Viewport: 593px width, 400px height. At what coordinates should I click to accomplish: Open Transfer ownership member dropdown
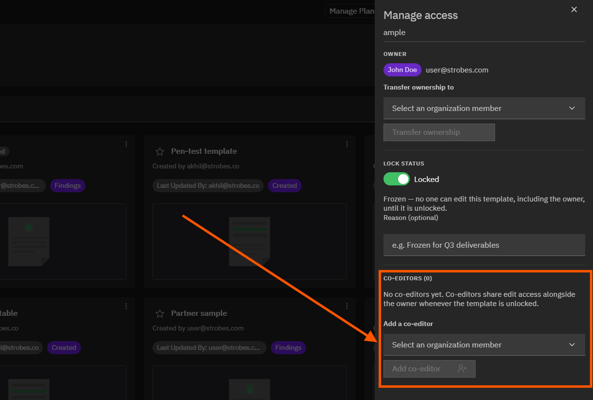484,108
